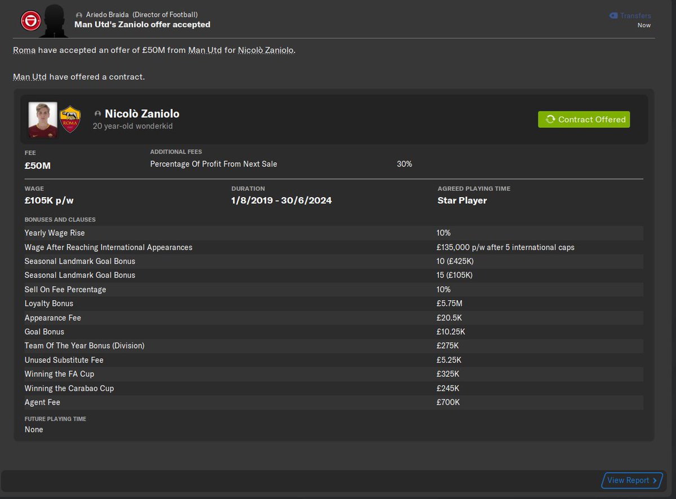
Task: Open Nicolò Zaniolo's profile from card heading
Action: (x=142, y=114)
